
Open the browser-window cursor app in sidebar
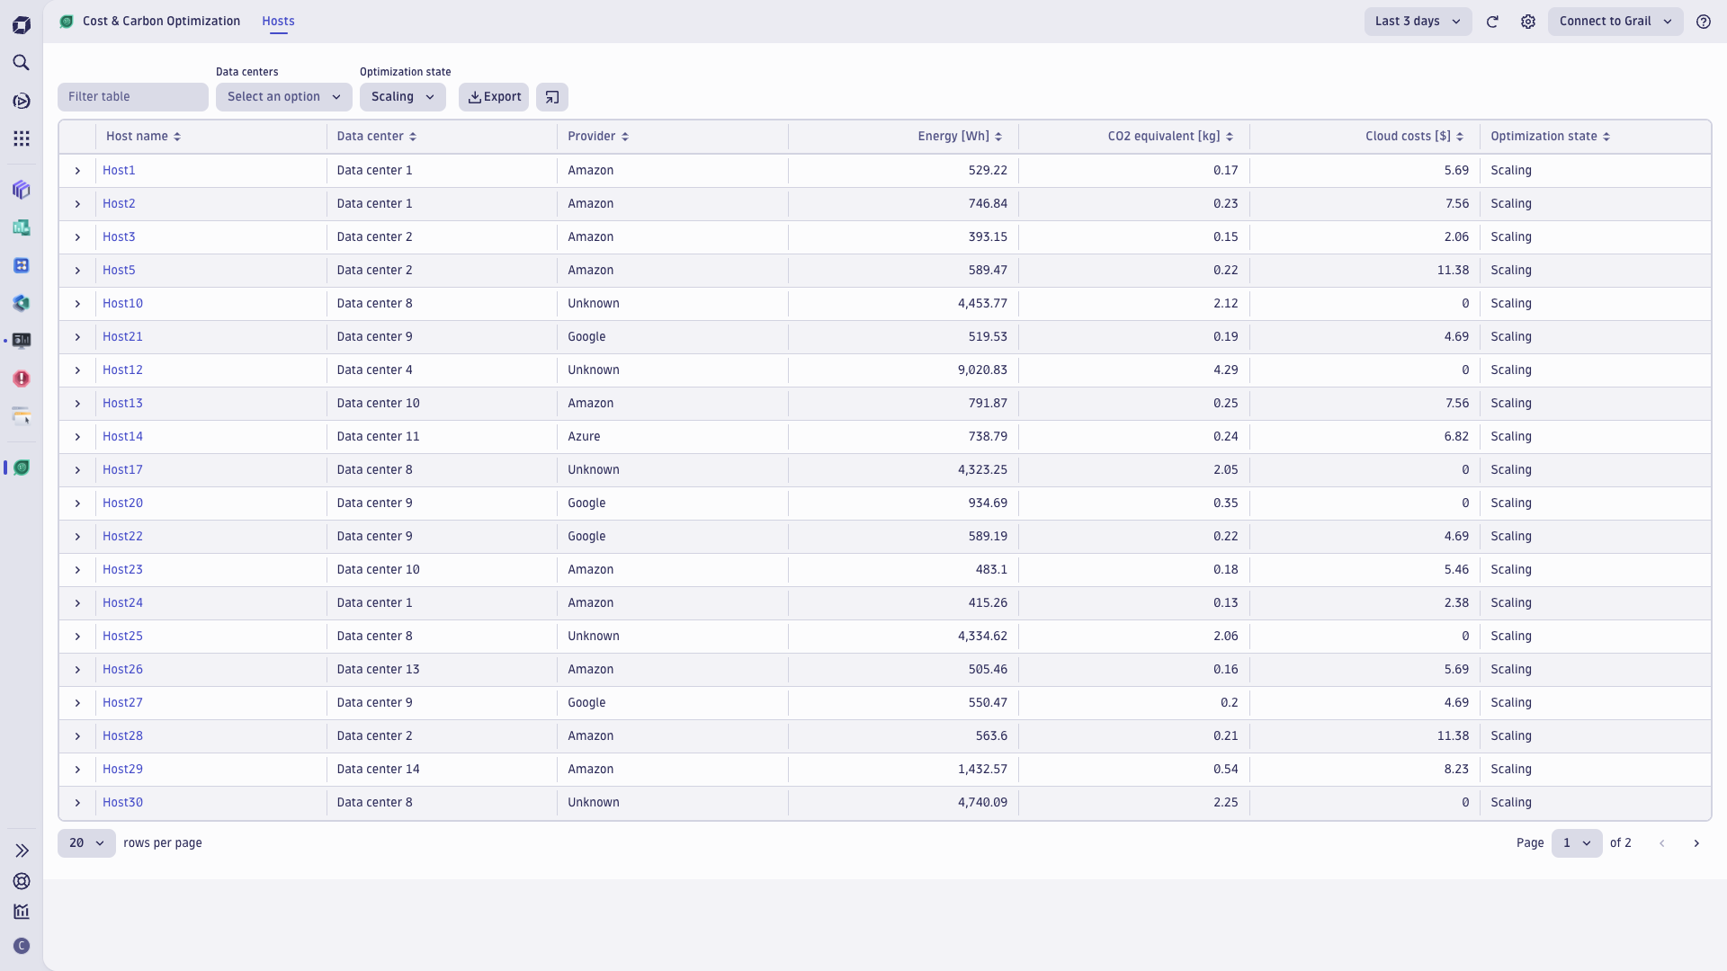tap(22, 416)
